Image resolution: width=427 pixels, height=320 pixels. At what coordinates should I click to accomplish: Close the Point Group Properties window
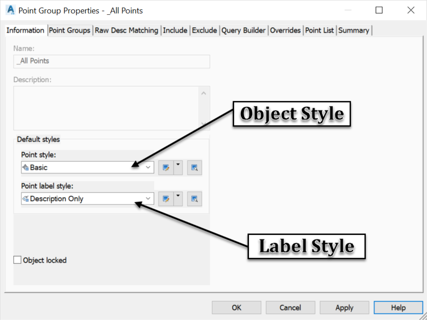coord(411,10)
